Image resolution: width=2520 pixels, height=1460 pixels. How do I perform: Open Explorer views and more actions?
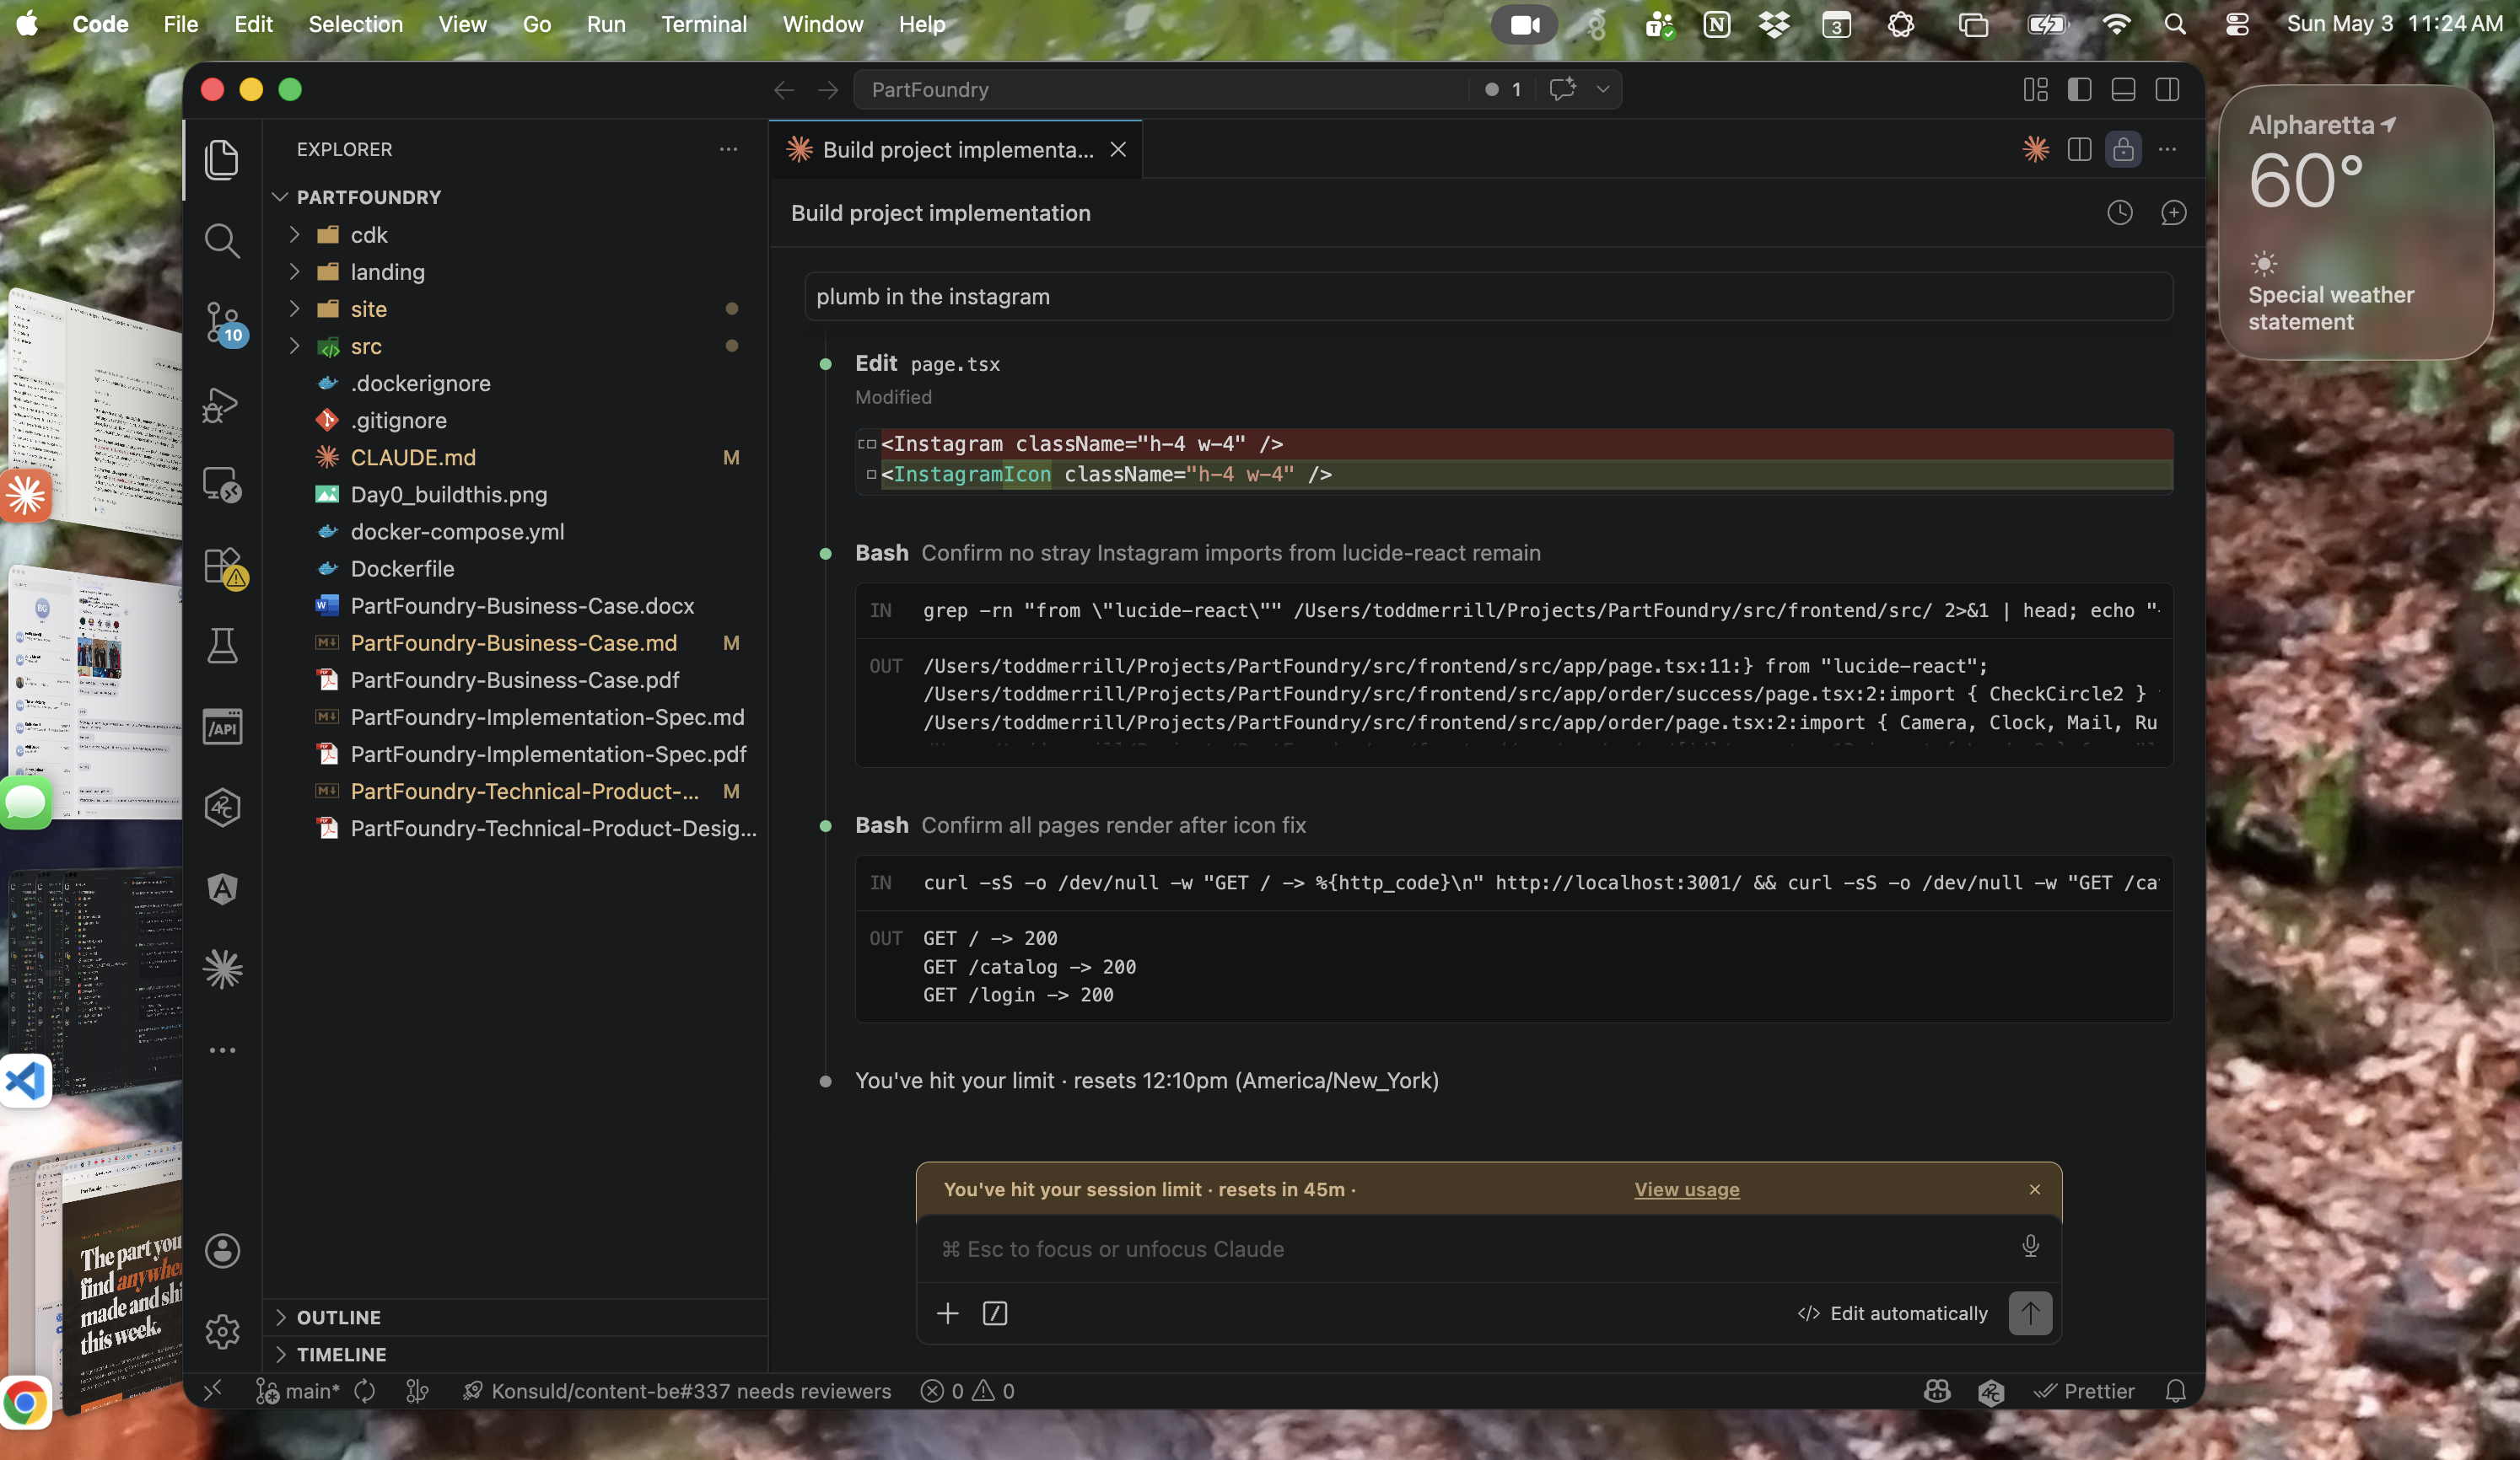point(728,149)
